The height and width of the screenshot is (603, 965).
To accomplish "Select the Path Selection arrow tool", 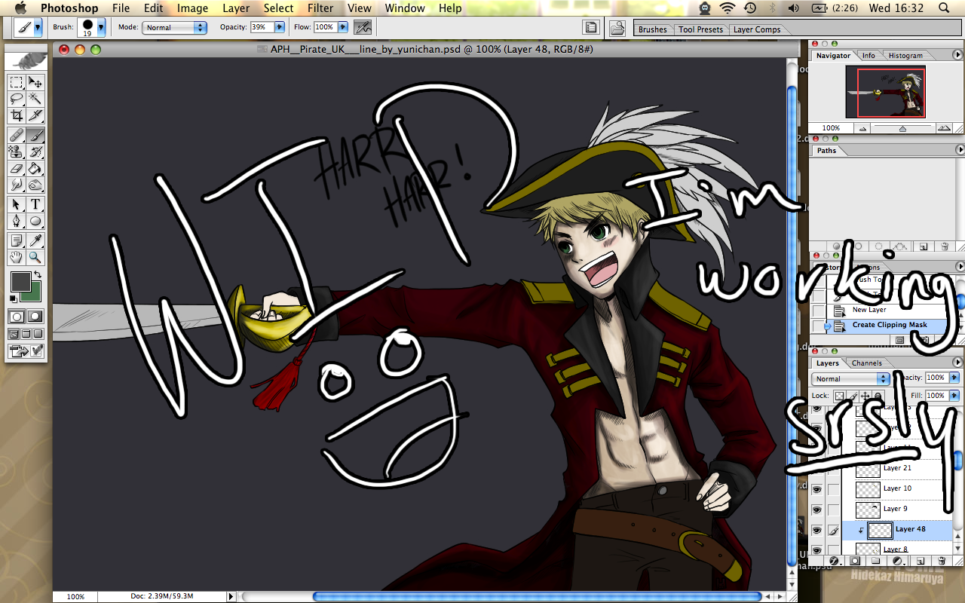I will click(x=17, y=204).
